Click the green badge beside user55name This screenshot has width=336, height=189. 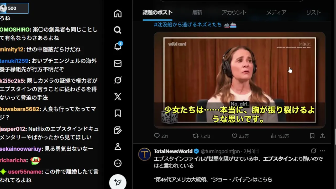point(3,172)
